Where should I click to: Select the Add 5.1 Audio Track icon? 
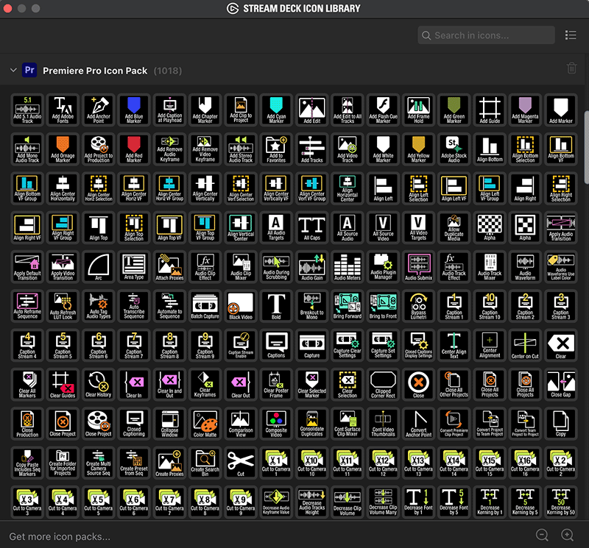pos(27,109)
